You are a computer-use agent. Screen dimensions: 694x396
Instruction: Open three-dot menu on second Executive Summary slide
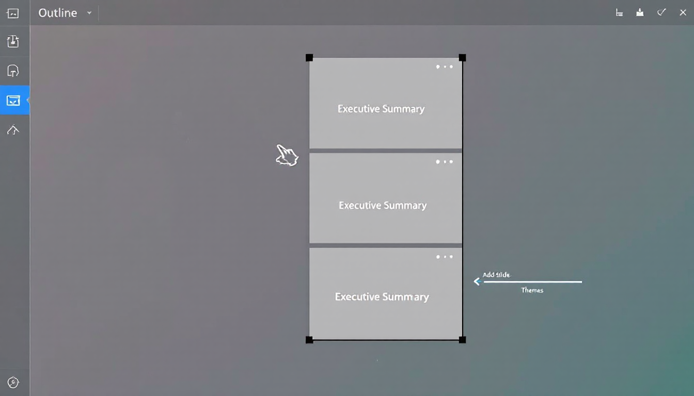click(x=444, y=161)
